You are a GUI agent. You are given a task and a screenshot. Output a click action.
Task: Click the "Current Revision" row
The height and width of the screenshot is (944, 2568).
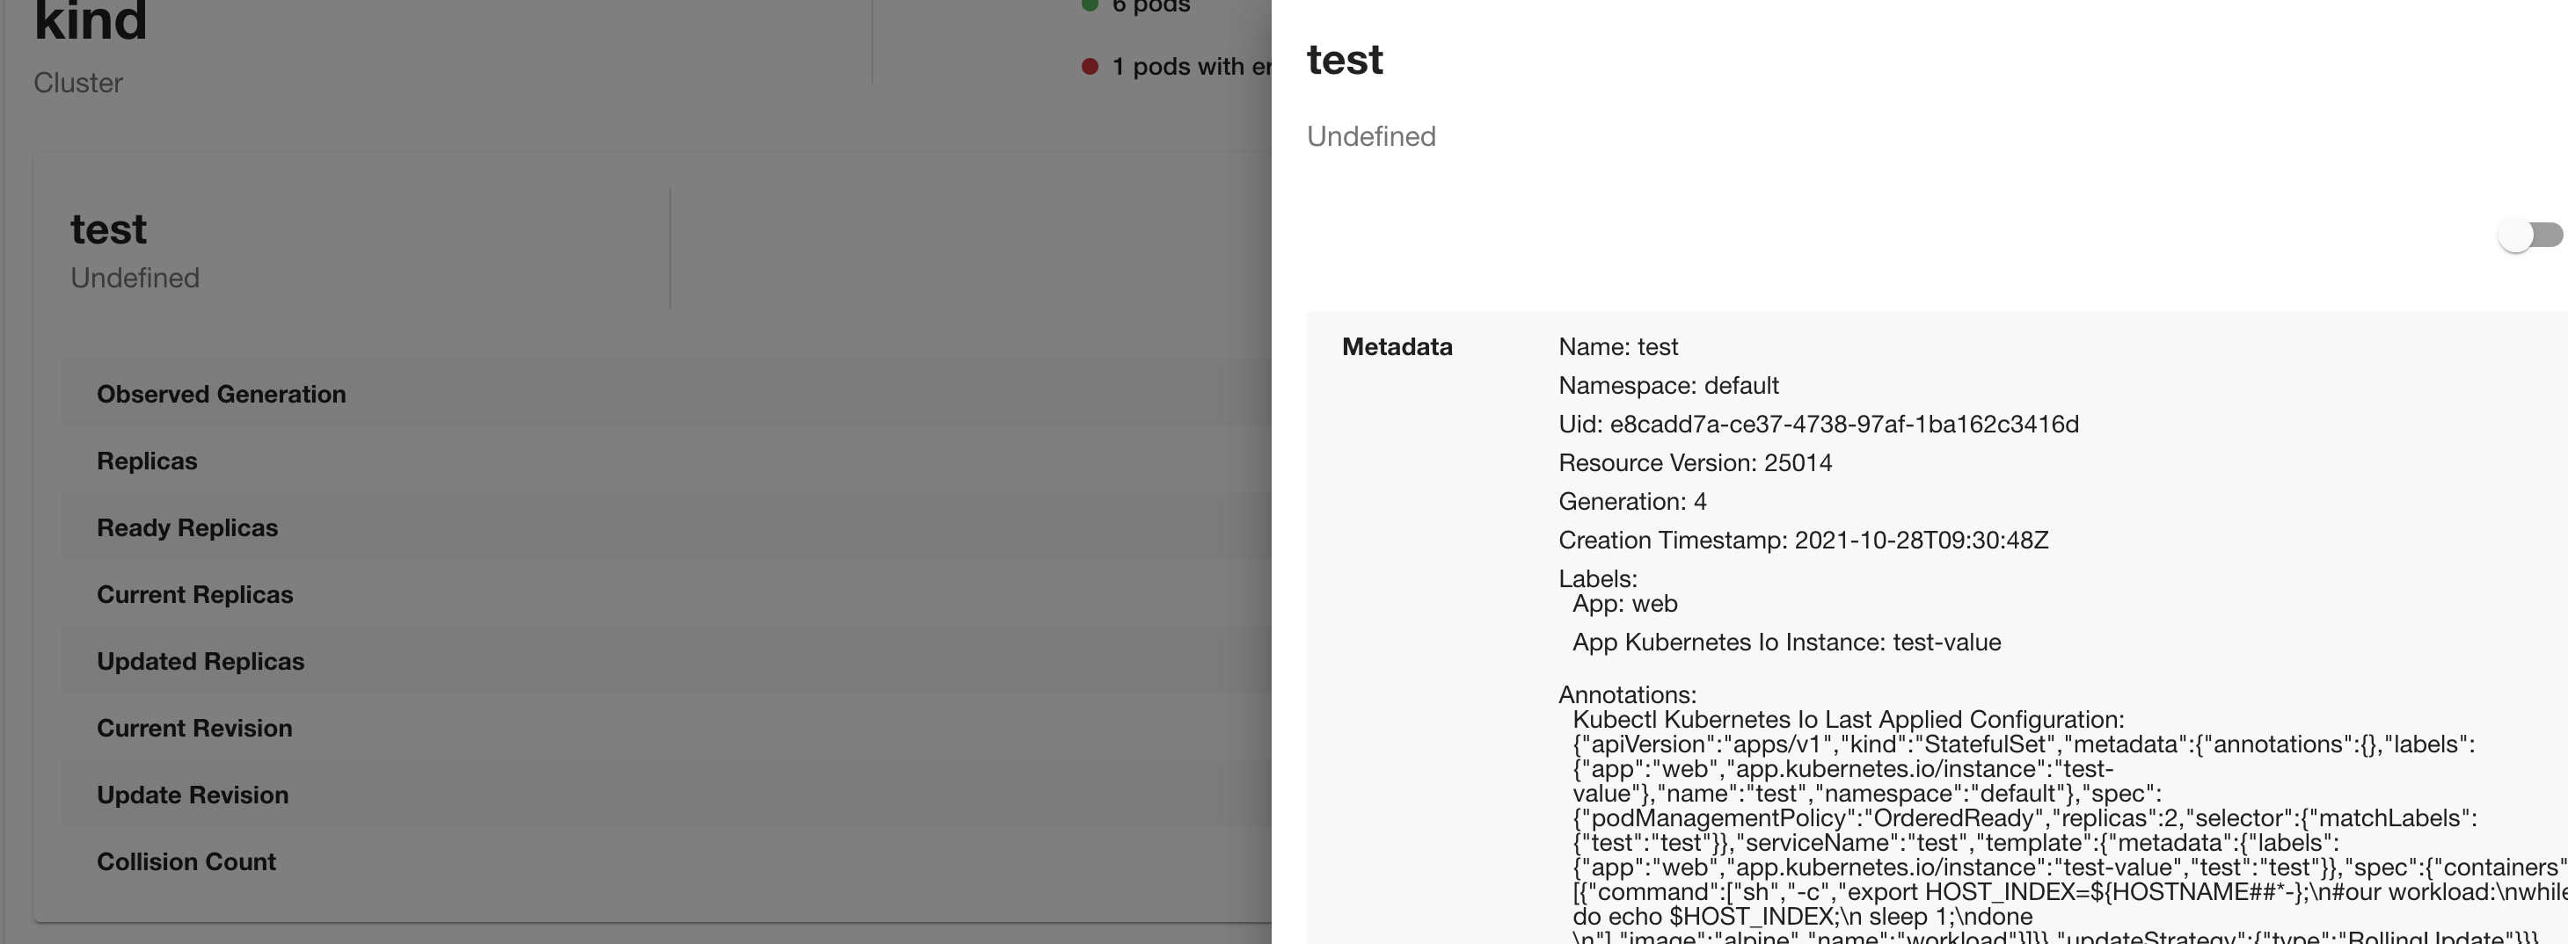pos(193,728)
